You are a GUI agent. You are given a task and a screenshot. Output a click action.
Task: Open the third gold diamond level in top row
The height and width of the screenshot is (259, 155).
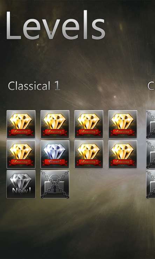[x=89, y=124]
